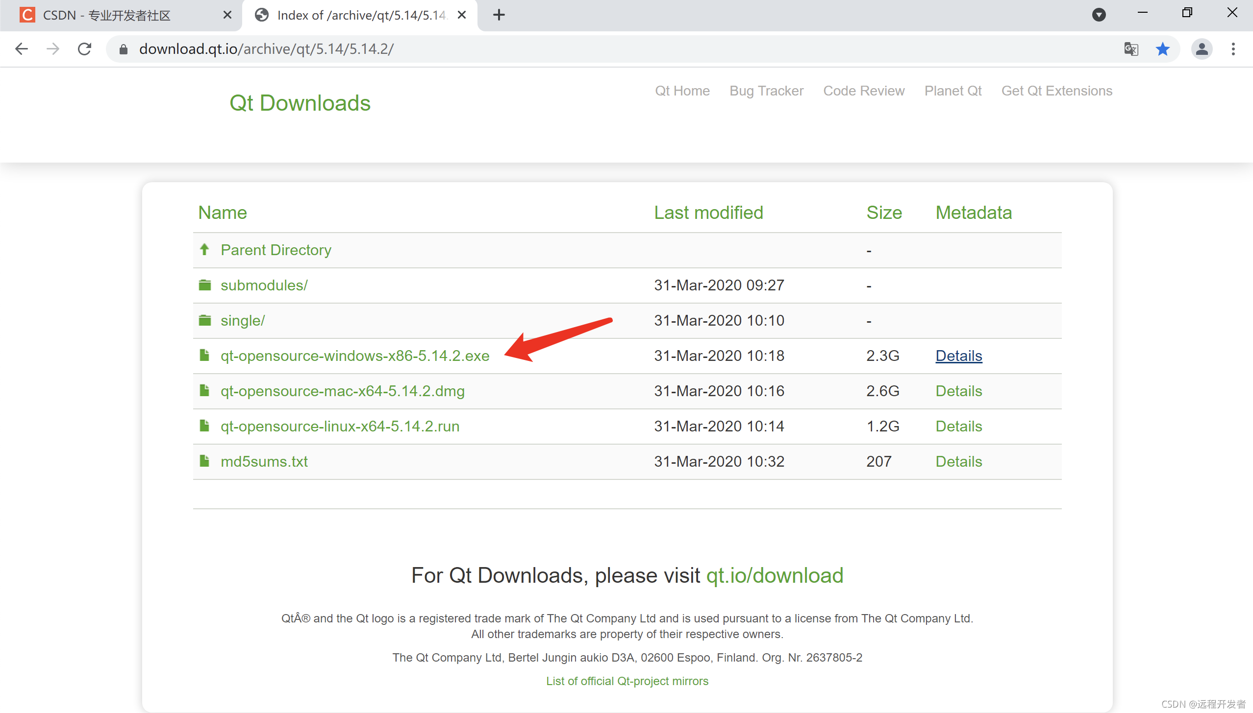Select the Index of /archive/qt tab
Viewport: 1253px width, 713px height.
coord(360,15)
